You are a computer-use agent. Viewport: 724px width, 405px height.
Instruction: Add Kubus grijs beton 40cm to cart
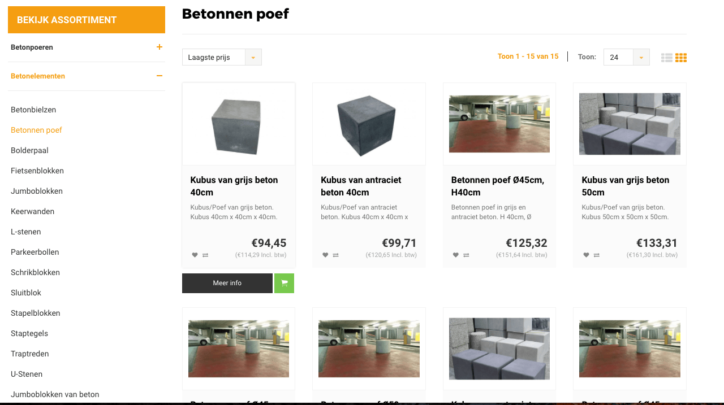284,283
